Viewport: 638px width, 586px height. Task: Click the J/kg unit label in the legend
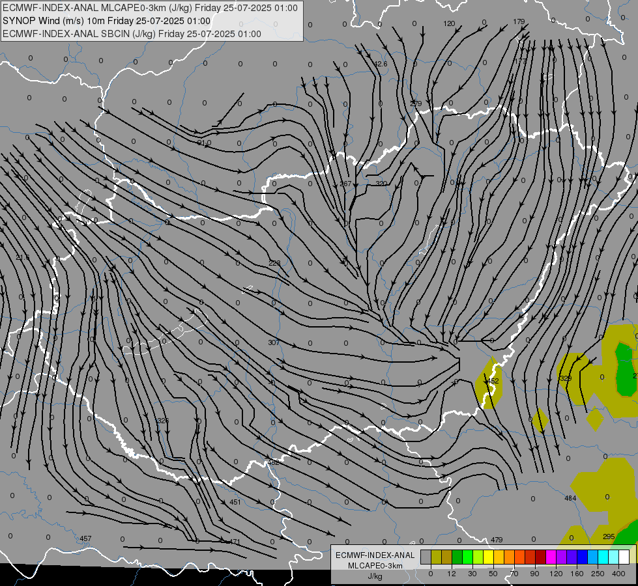tap(375, 576)
